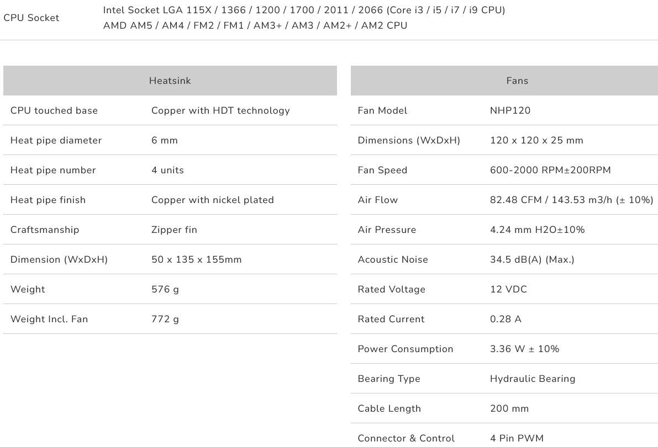658x447 pixels.
Task: Select the Power Consumption label
Action: [x=406, y=349]
